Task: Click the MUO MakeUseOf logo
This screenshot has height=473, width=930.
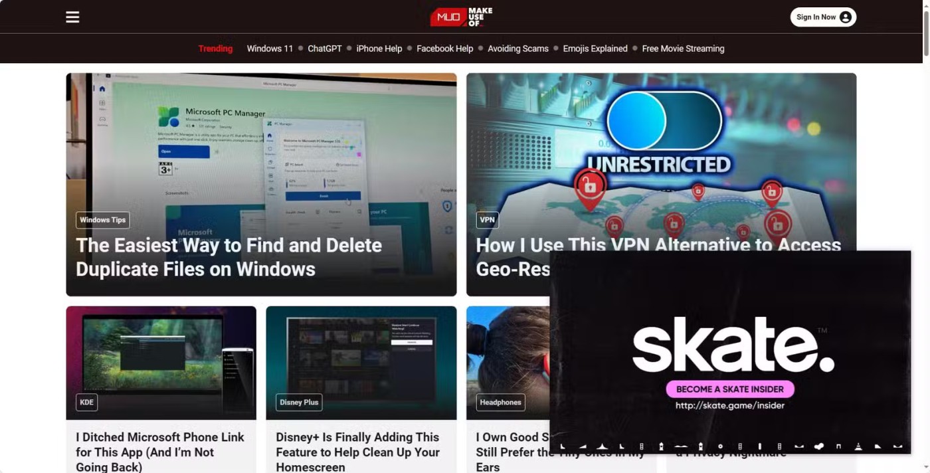Action: tap(461, 17)
